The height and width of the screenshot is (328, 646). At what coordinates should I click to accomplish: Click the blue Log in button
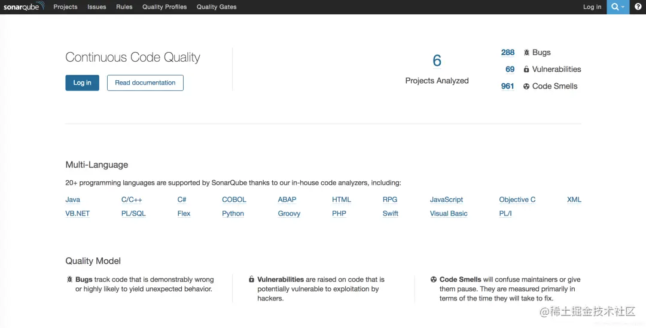click(83, 83)
